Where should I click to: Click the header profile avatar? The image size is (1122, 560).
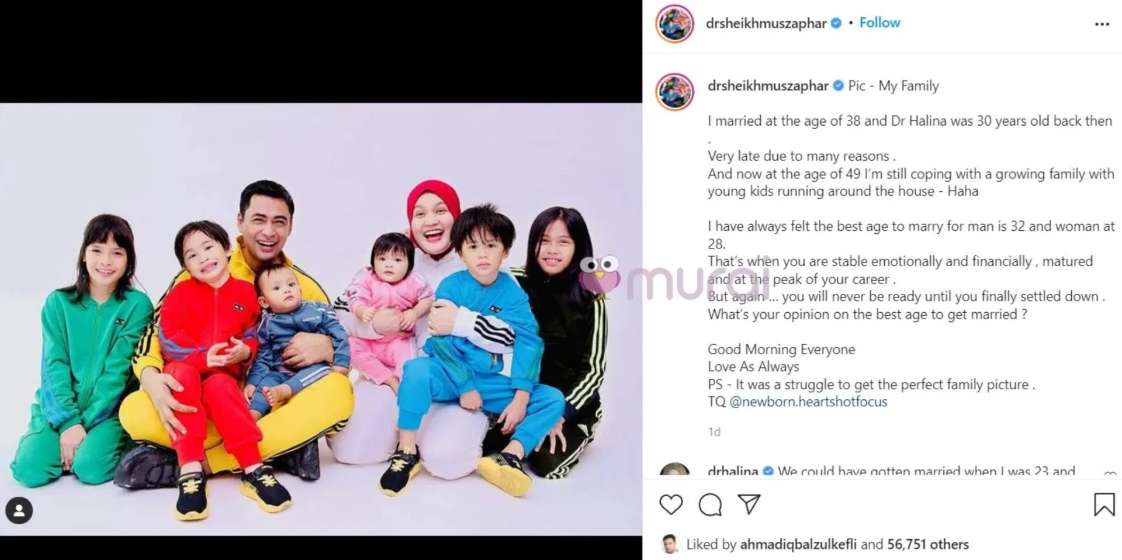pyautogui.click(x=674, y=24)
